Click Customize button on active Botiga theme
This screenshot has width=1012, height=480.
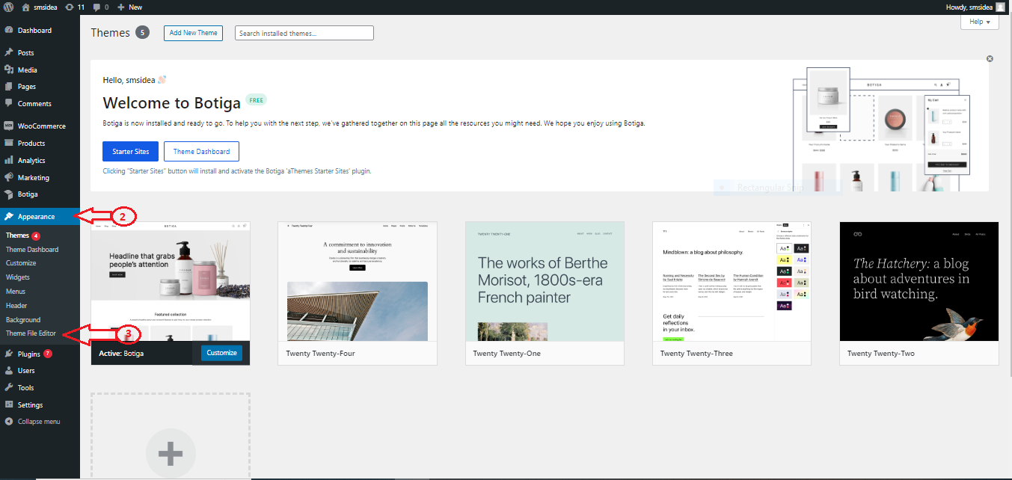pos(221,353)
